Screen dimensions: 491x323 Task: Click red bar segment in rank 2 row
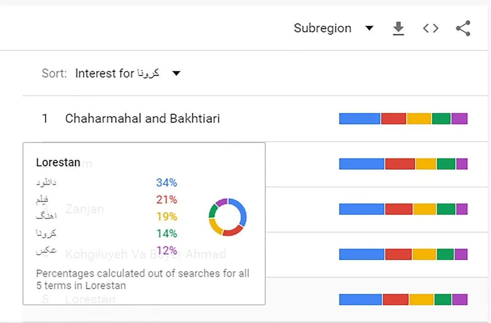pyautogui.click(x=399, y=164)
